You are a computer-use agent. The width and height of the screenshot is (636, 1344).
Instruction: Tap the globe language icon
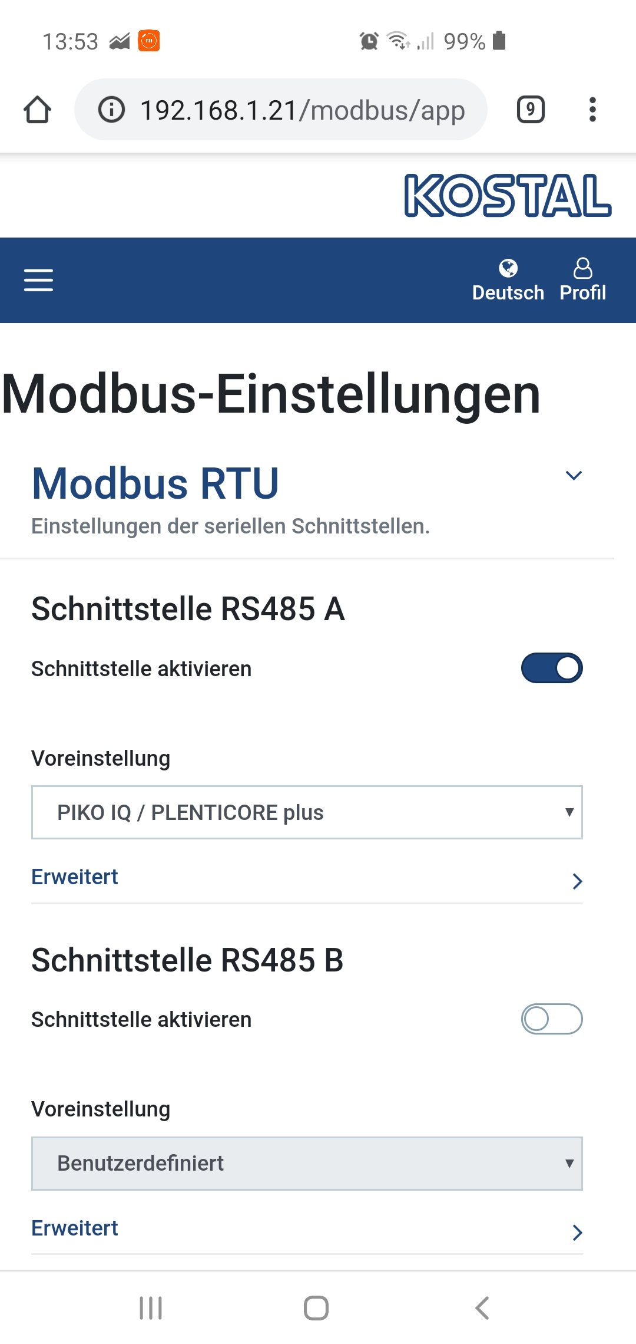508,269
